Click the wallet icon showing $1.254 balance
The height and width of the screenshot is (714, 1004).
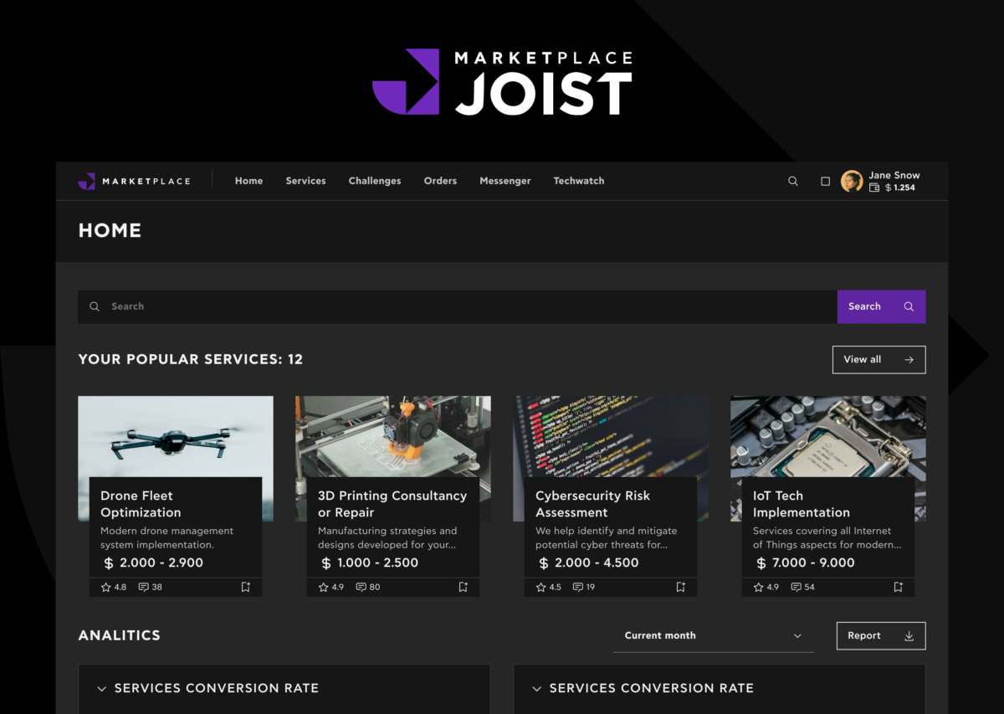(x=876, y=187)
